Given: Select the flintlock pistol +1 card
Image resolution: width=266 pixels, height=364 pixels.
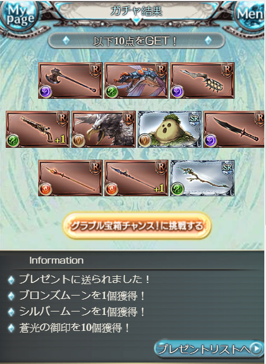Looking at the screenshot, I should tap(38, 130).
